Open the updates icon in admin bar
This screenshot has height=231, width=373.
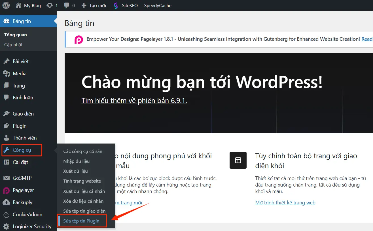click(50, 5)
